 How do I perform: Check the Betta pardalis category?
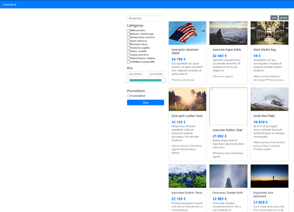[128, 31]
